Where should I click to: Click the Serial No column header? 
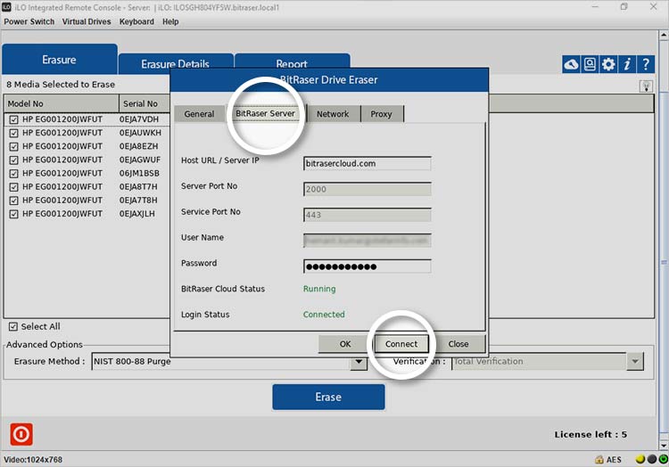(x=145, y=103)
